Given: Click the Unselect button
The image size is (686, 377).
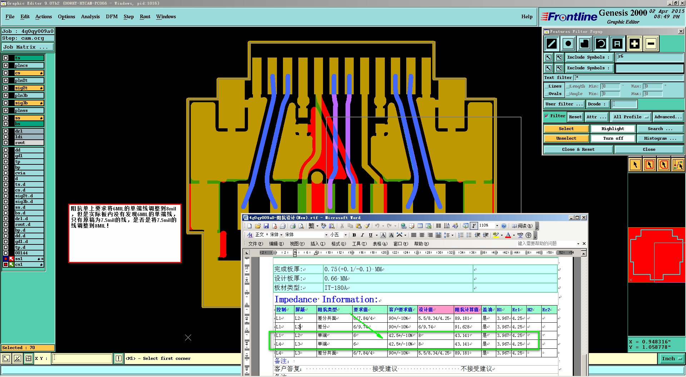Looking at the screenshot, I should tap(566, 138).
